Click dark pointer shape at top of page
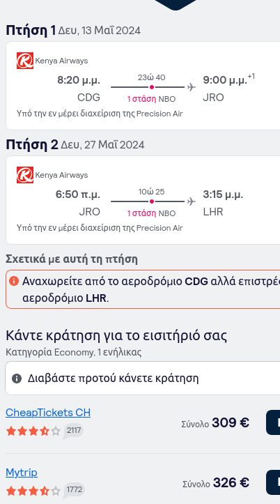 tap(176, 5)
